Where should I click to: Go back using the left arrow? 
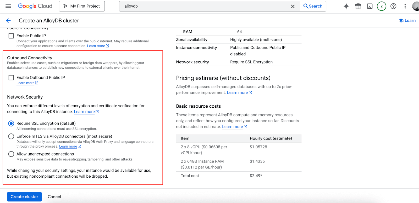pyautogui.click(x=8, y=21)
